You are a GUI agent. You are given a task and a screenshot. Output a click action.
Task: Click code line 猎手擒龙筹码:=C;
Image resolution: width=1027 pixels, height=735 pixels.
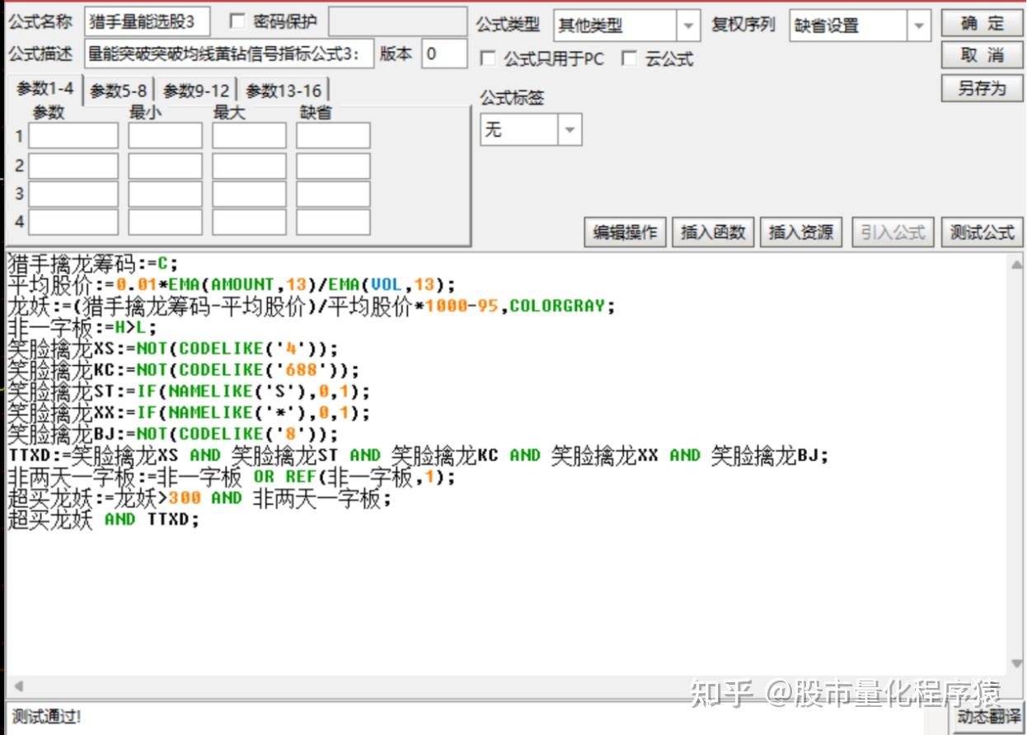(92, 264)
